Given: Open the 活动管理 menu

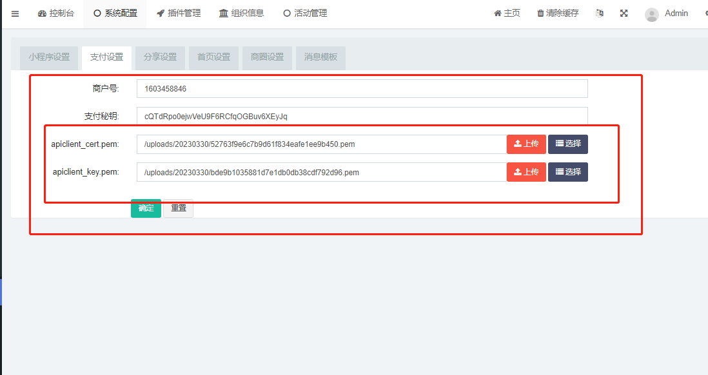Looking at the screenshot, I should 305,14.
